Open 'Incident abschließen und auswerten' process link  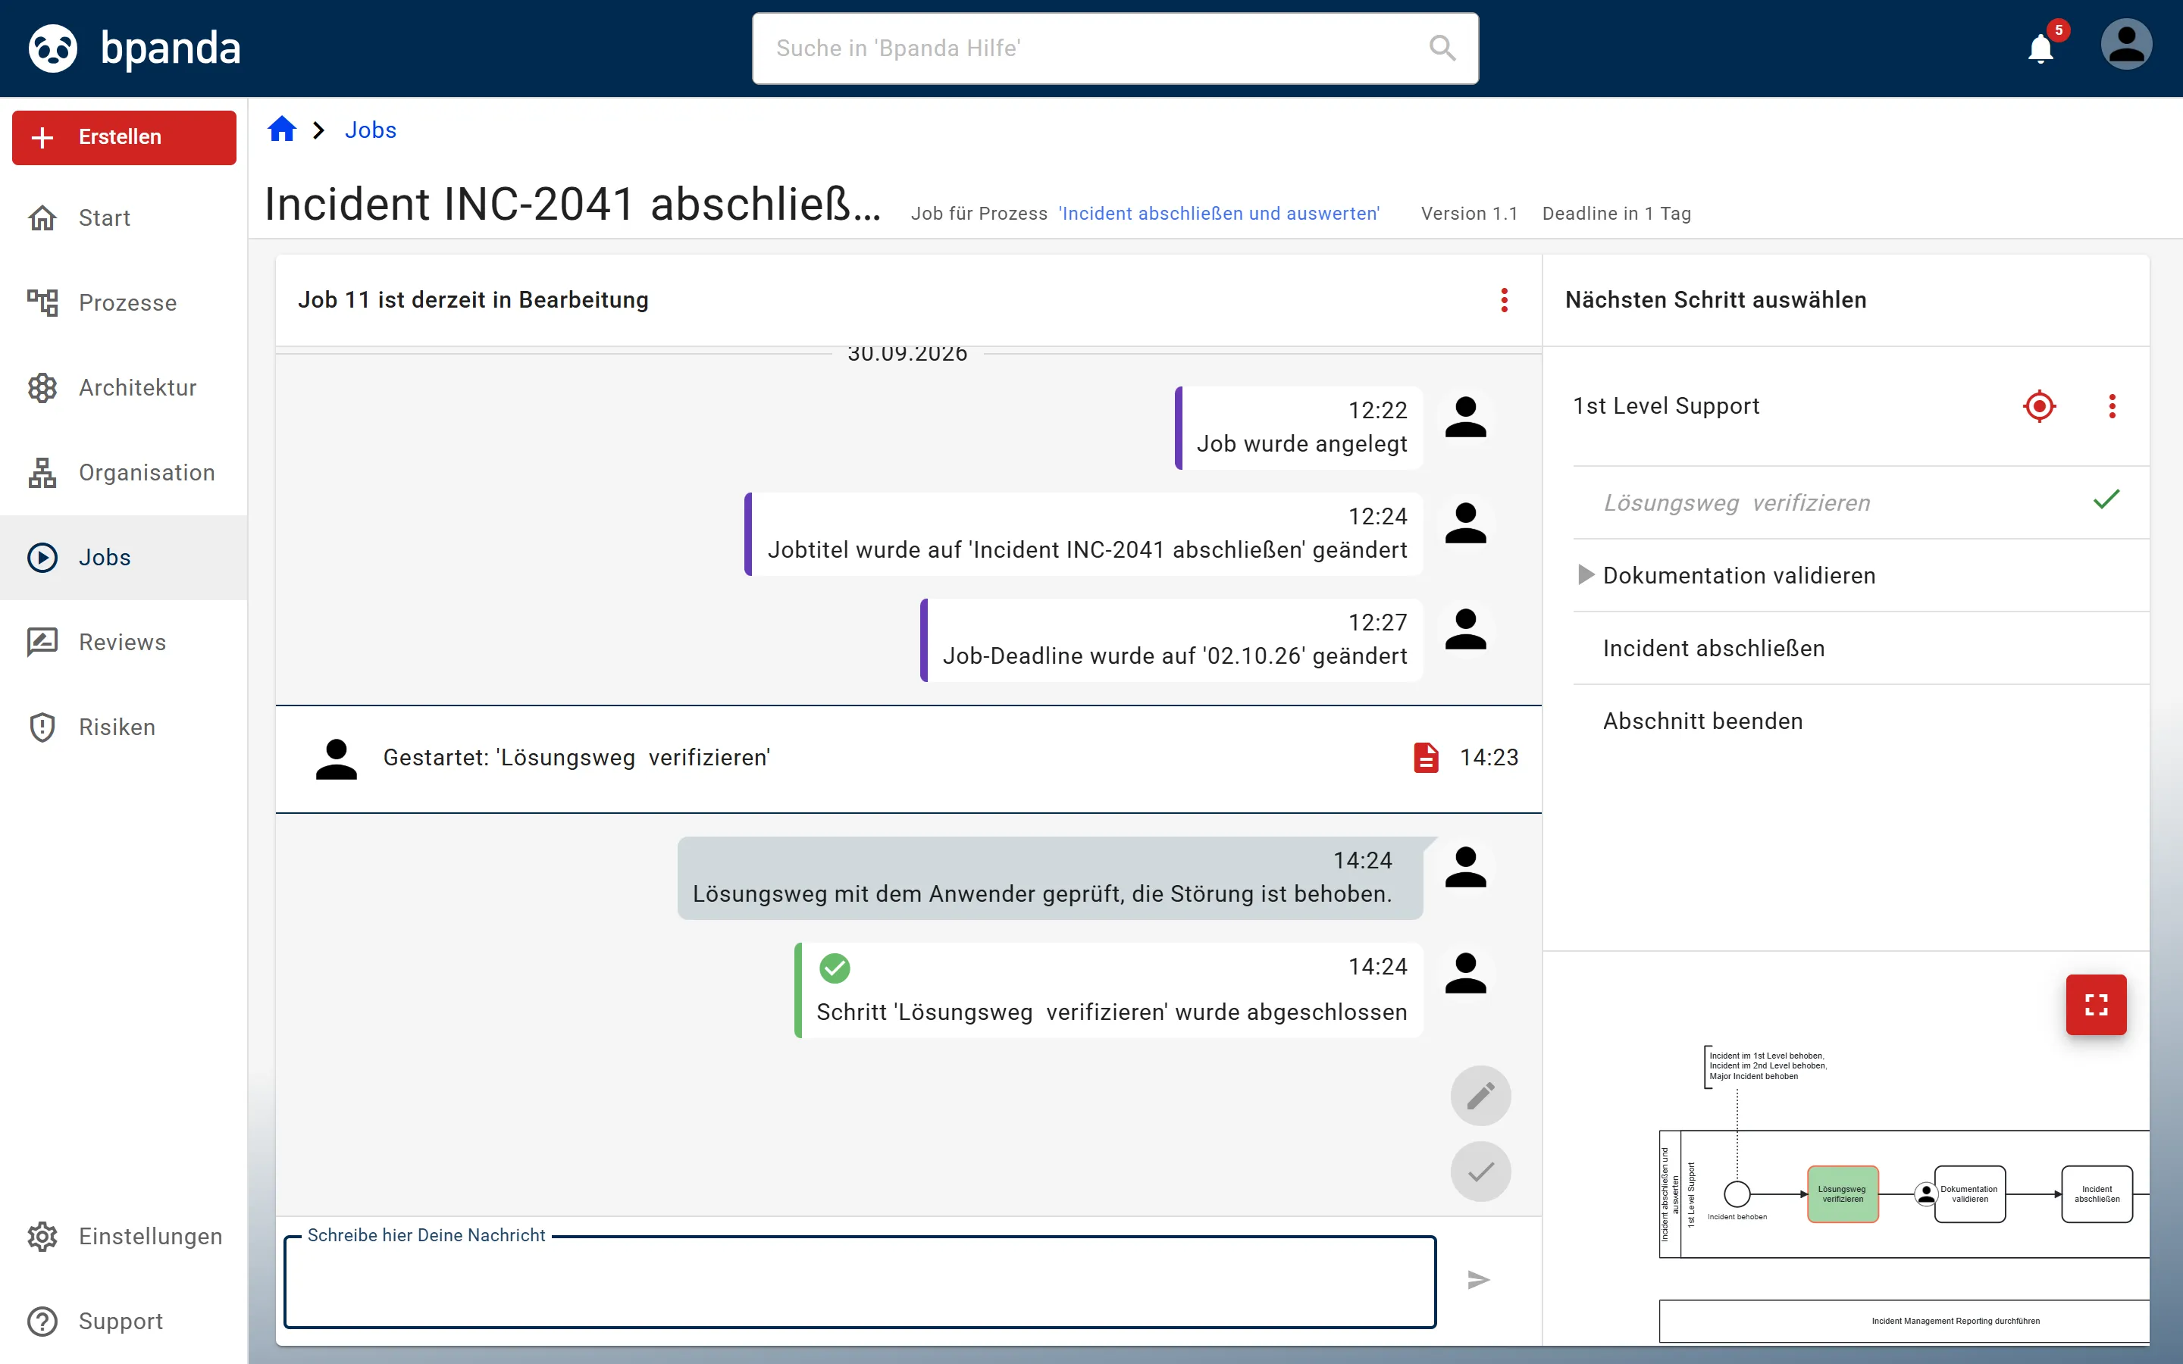point(1219,214)
